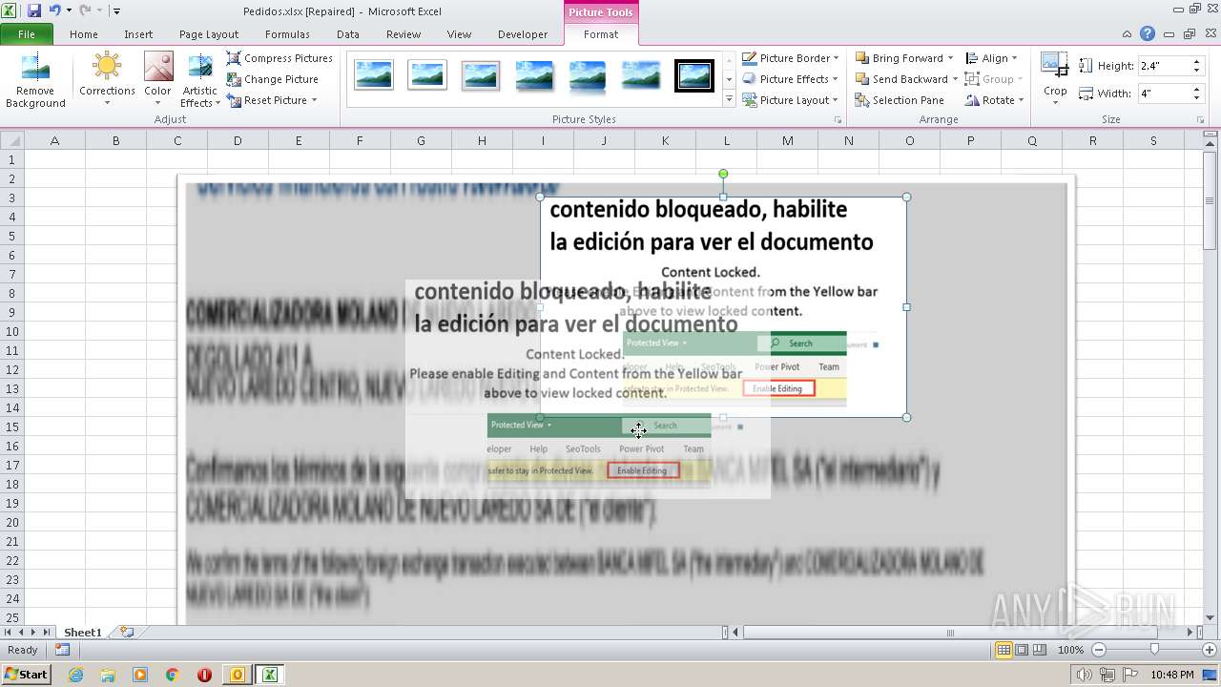Click the macro recording icon in status bar

pos(62,650)
